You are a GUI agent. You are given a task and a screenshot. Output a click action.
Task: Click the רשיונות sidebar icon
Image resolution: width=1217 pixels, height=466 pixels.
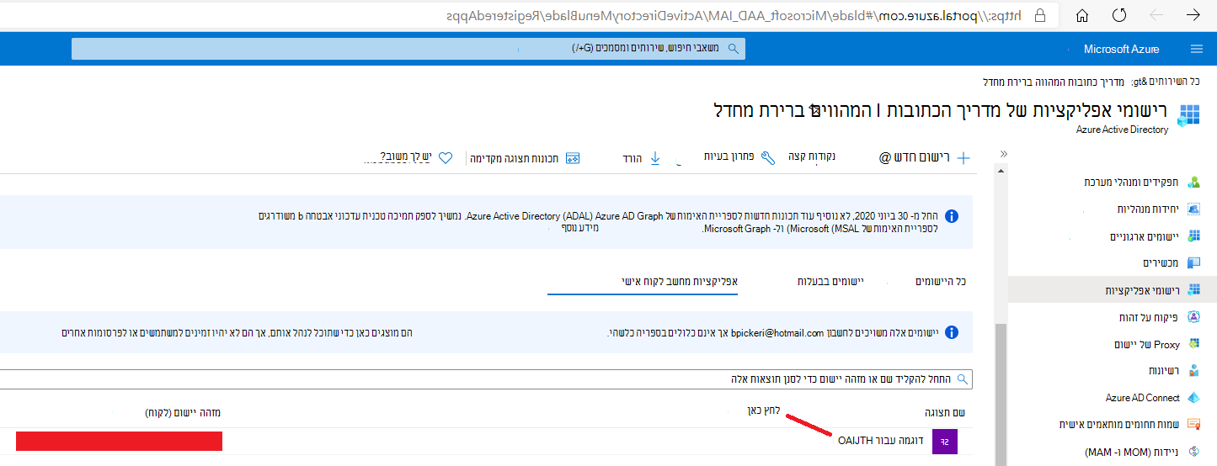pos(1193,370)
